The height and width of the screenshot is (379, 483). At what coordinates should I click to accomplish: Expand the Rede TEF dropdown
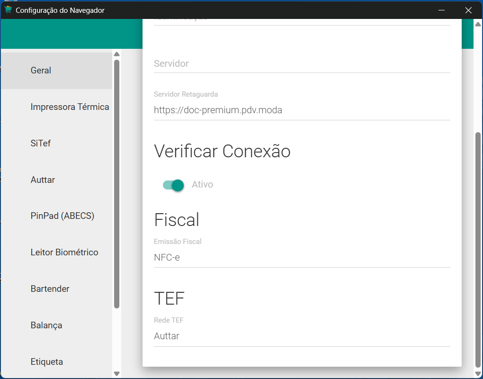pos(302,336)
